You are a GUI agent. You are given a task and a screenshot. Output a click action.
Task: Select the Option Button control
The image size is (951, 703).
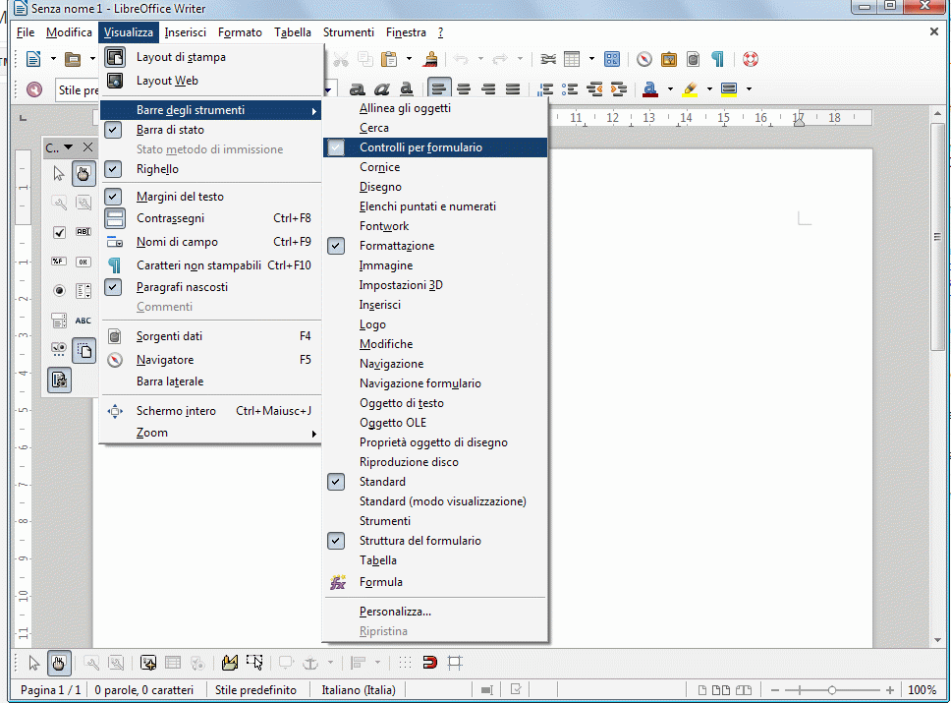(59, 289)
